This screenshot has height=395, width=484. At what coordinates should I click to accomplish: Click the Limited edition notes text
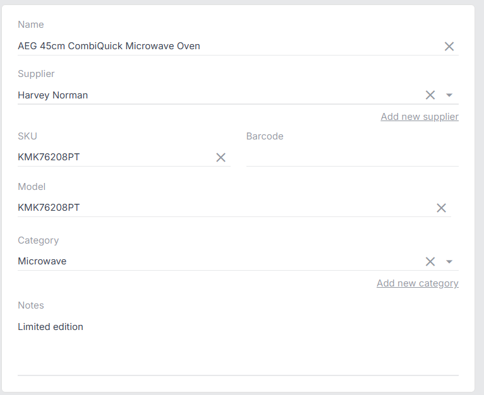coord(51,327)
